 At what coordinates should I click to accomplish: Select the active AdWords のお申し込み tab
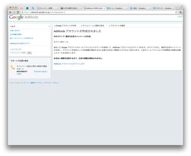point(94,8)
